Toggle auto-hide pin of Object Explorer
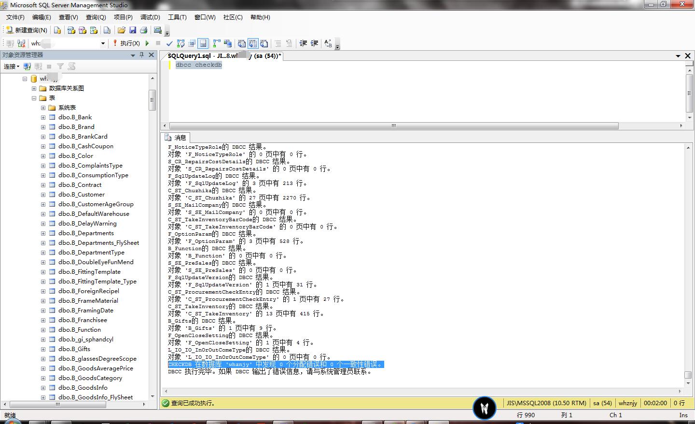Viewport: 695px width, 424px height. point(141,55)
